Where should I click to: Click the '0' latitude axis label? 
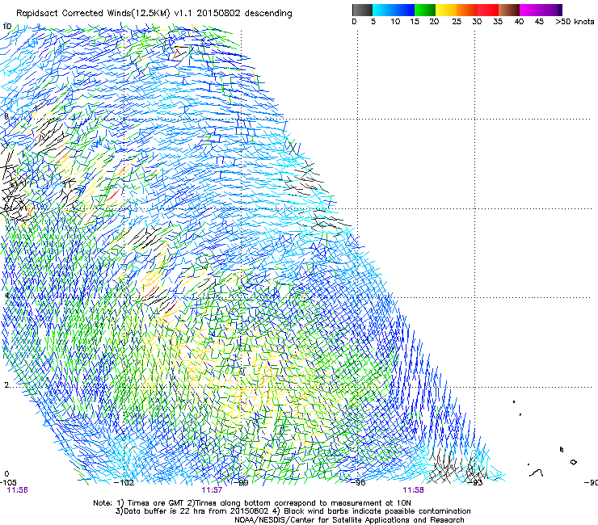6,474
